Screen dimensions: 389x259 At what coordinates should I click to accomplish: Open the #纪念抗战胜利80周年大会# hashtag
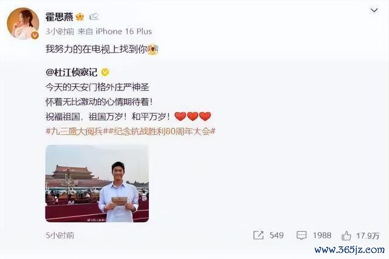click(x=159, y=131)
